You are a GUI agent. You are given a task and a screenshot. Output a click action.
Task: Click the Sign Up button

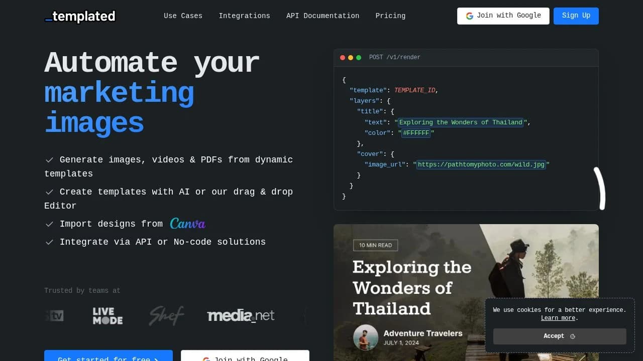coord(576,16)
